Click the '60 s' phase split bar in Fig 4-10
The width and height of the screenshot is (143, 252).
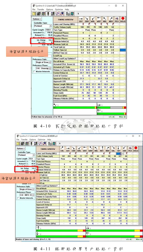click(x=112, y=114)
